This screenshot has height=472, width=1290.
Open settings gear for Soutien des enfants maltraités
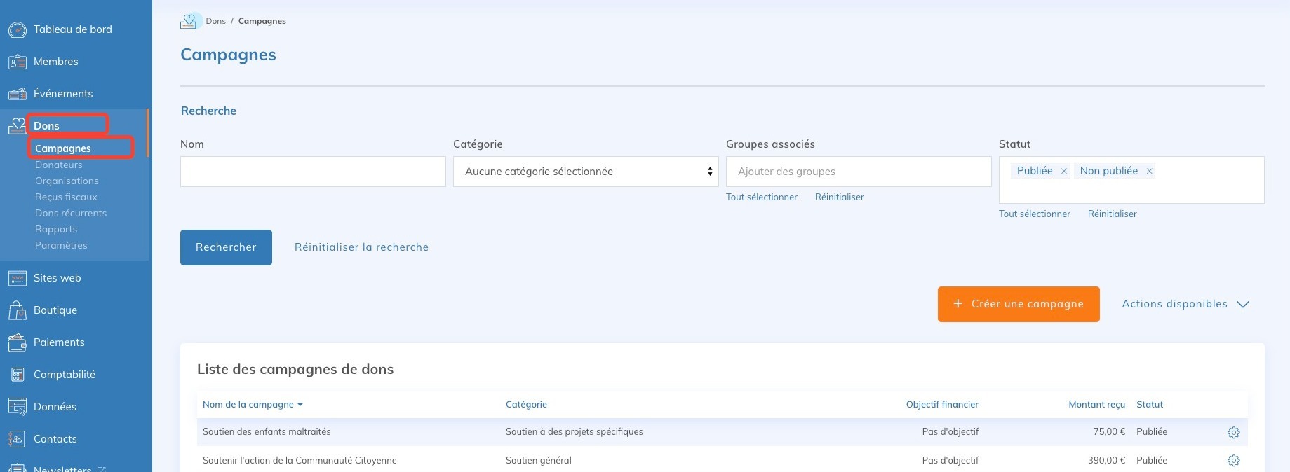tap(1233, 433)
